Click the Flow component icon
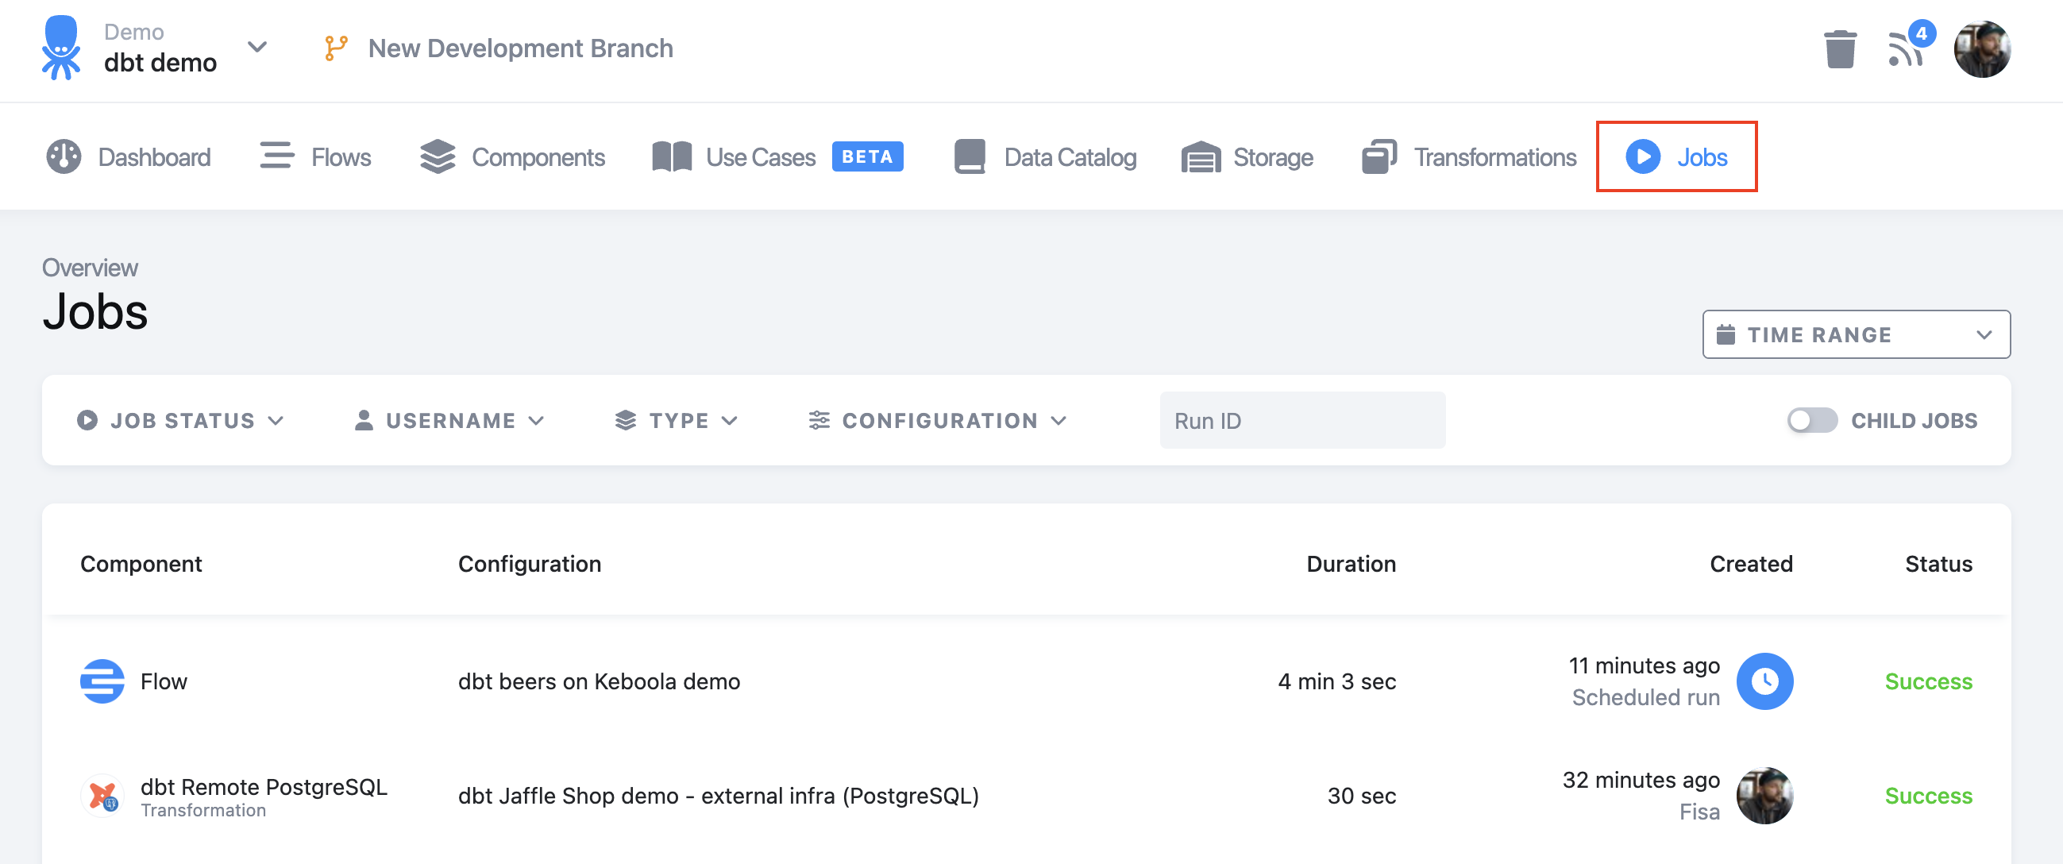This screenshot has height=864, width=2063. tap(102, 681)
